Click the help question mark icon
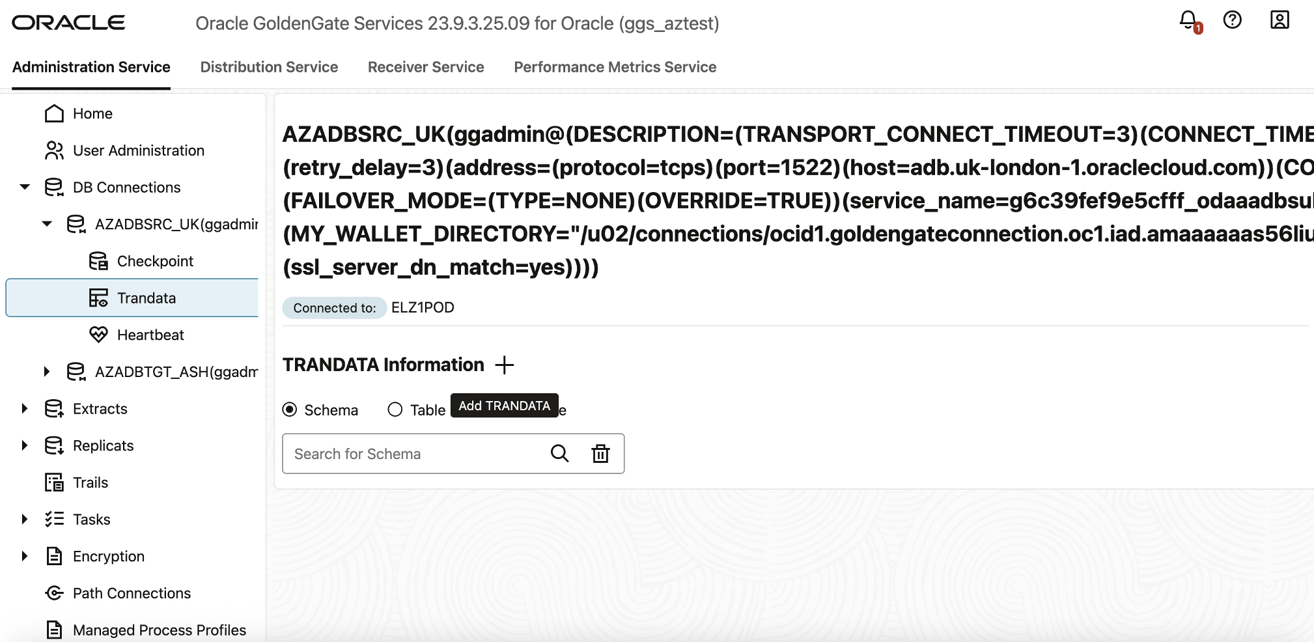 point(1232,20)
